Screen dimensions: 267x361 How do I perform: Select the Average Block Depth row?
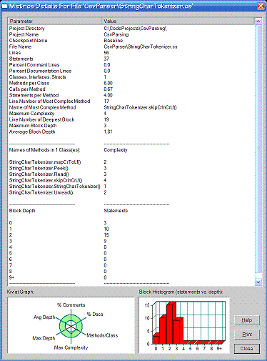131,132
